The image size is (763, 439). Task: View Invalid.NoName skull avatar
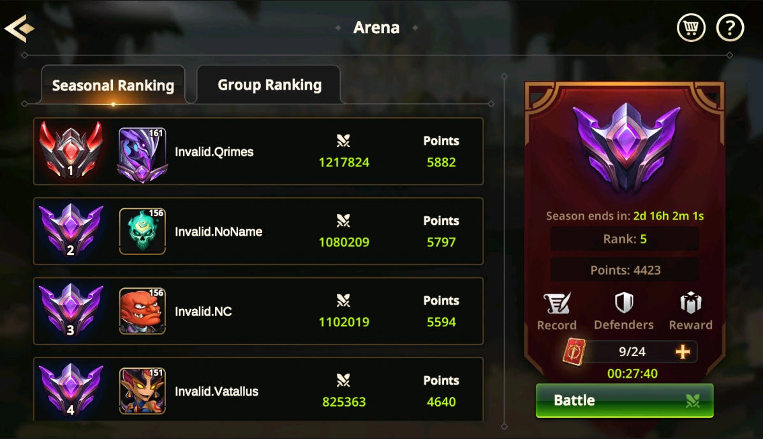(x=142, y=231)
